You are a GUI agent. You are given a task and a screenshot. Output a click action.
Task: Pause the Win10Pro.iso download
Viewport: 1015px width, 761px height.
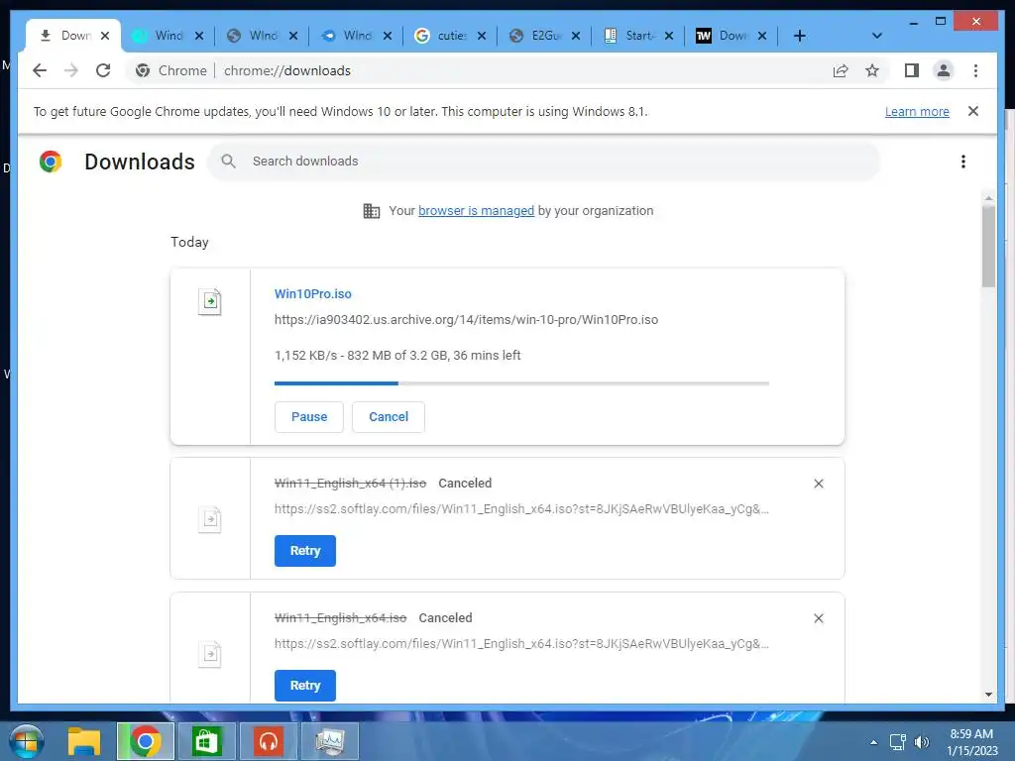tap(309, 417)
